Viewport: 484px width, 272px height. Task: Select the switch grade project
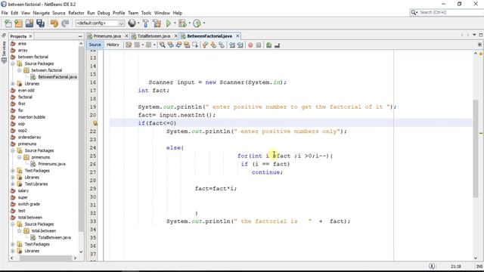pyautogui.click(x=29, y=204)
